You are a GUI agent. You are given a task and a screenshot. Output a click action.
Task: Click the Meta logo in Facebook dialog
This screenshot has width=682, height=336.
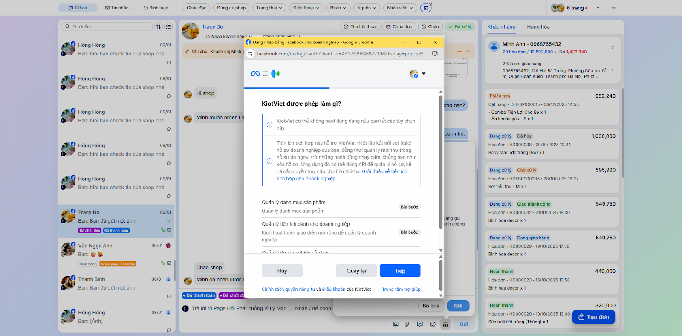click(x=255, y=74)
